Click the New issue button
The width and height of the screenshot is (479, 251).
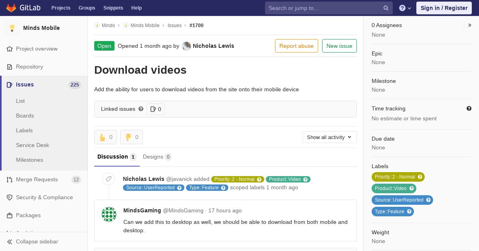tap(339, 46)
